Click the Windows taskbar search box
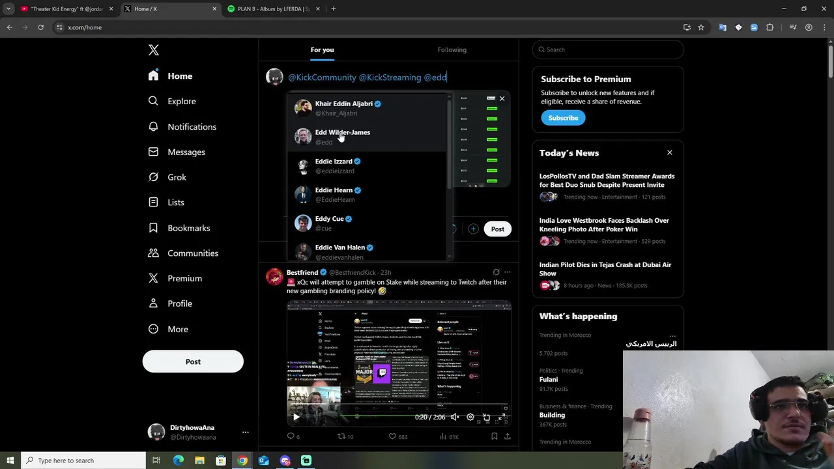 83,461
